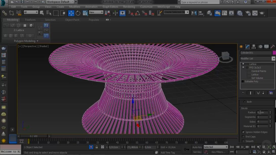276x155 pixels.
Task: Activate the Select and Scale tool
Action: tap(85, 13)
